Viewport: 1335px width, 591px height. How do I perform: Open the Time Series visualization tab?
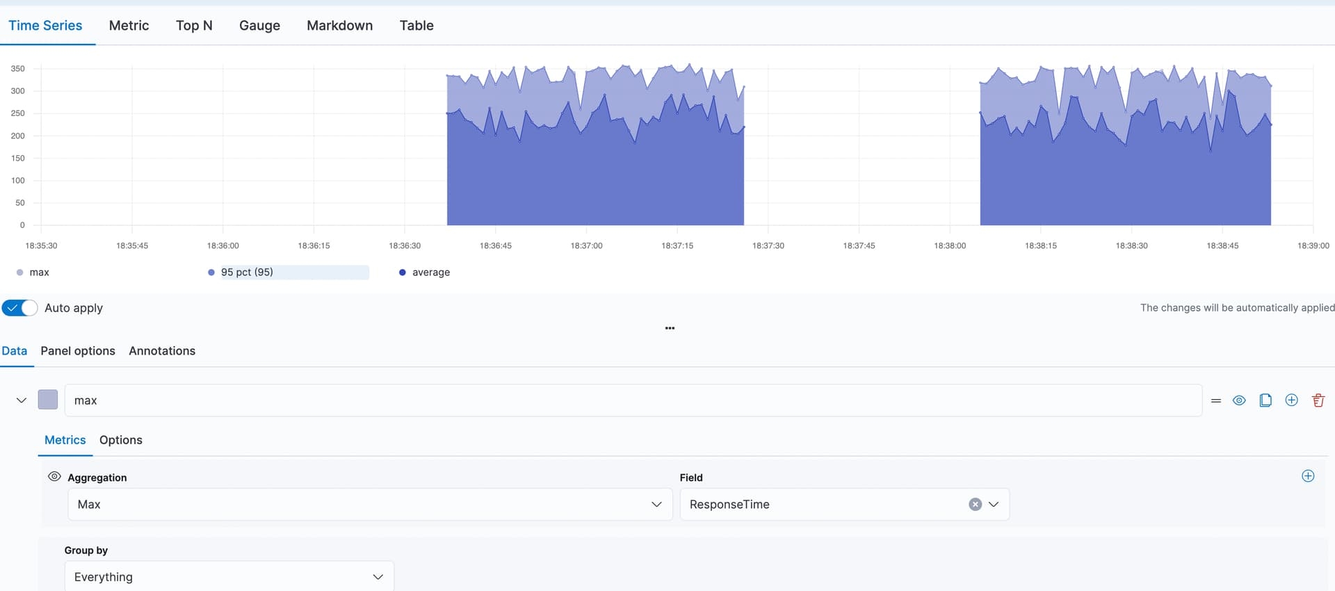tap(45, 26)
